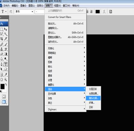Select the Notes tool
The height and width of the screenshot is (131, 134).
pos(2,75)
